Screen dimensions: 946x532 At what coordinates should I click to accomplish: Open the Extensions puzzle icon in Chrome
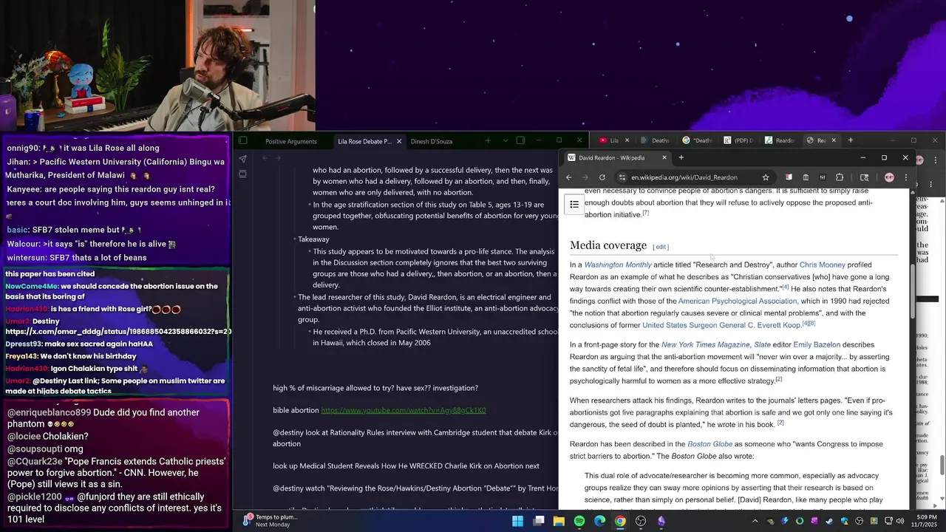840,177
